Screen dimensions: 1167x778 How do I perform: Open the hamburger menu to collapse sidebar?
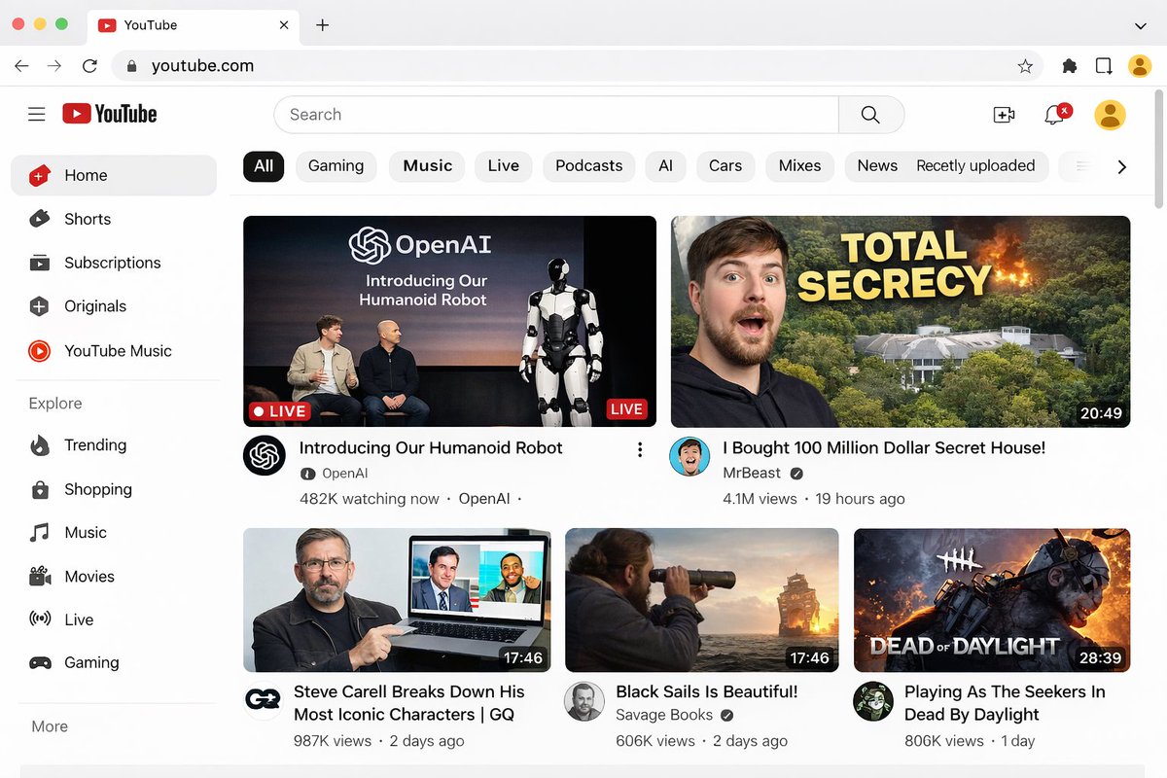click(x=36, y=114)
